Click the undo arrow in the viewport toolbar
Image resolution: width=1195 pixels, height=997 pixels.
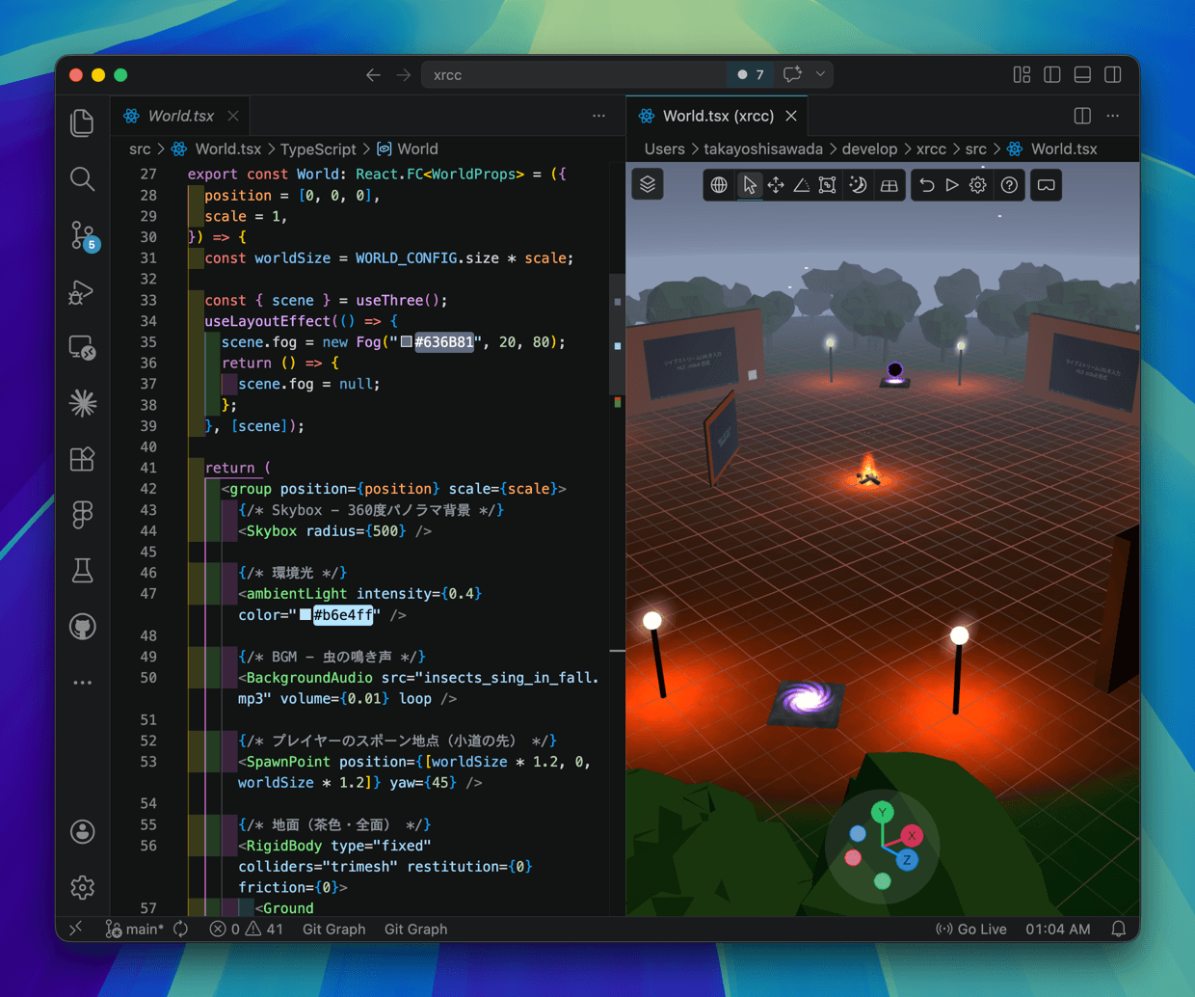click(x=926, y=184)
